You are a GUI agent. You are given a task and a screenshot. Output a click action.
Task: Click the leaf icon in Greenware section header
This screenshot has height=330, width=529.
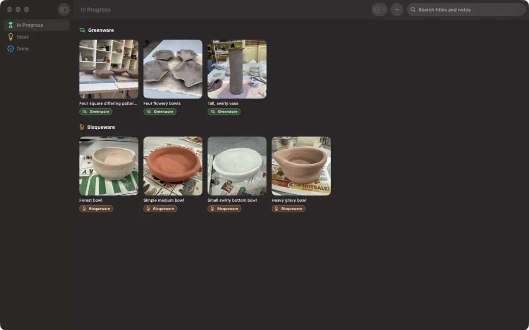coord(82,30)
